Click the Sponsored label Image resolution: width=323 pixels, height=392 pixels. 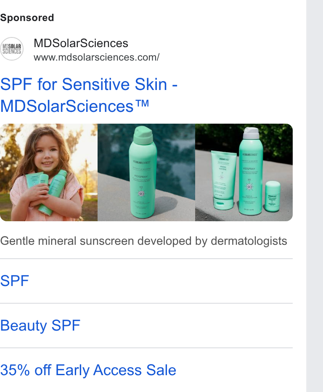click(27, 18)
